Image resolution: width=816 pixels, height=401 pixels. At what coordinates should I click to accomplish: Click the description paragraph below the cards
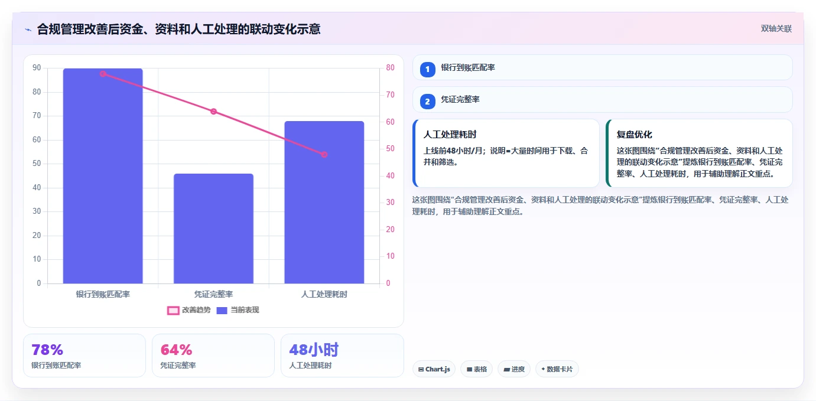coord(600,206)
